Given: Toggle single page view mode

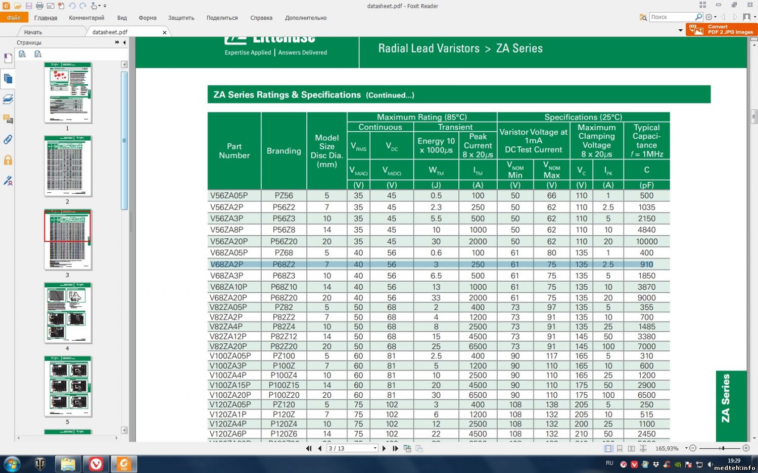Looking at the screenshot, I should coord(608,448).
